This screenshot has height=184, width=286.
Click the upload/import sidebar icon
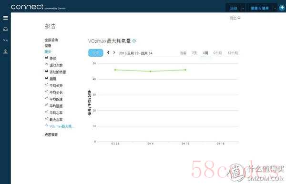[x=5, y=51]
